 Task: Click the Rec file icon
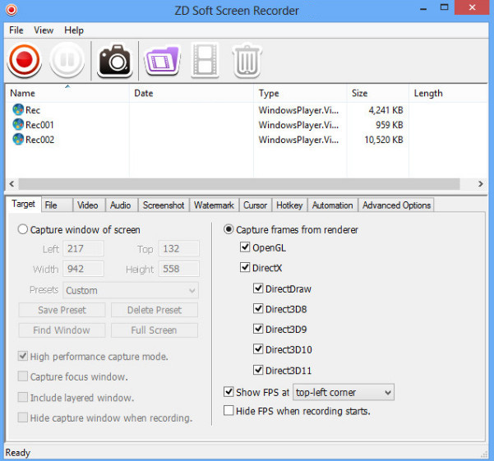point(18,109)
